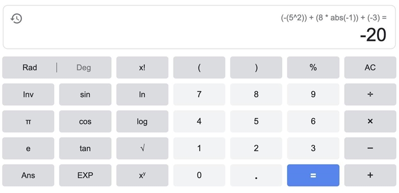Viewport: 399px width, 193px height.
Task: Click the minus operator key
Action: coord(370,148)
